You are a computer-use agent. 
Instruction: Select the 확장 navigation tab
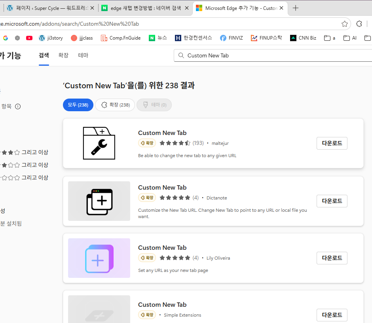point(63,55)
